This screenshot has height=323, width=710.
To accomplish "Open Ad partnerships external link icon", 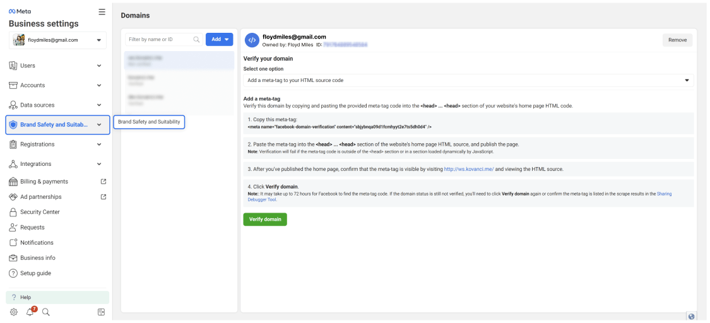I will click(x=104, y=197).
